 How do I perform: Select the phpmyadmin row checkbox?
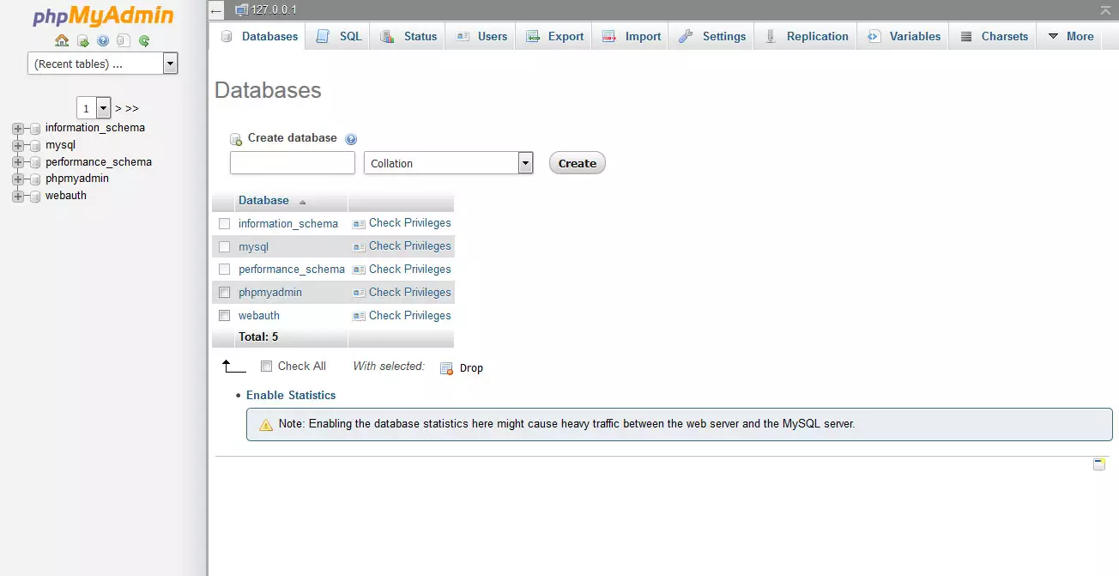point(225,293)
